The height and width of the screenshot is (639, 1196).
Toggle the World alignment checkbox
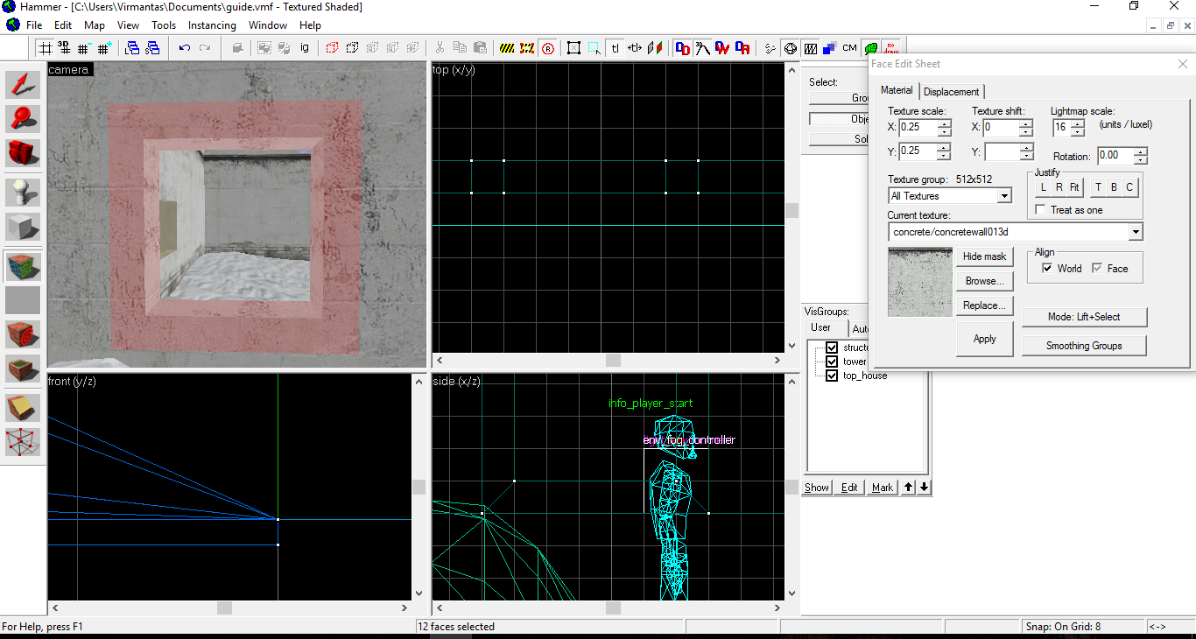click(1047, 269)
